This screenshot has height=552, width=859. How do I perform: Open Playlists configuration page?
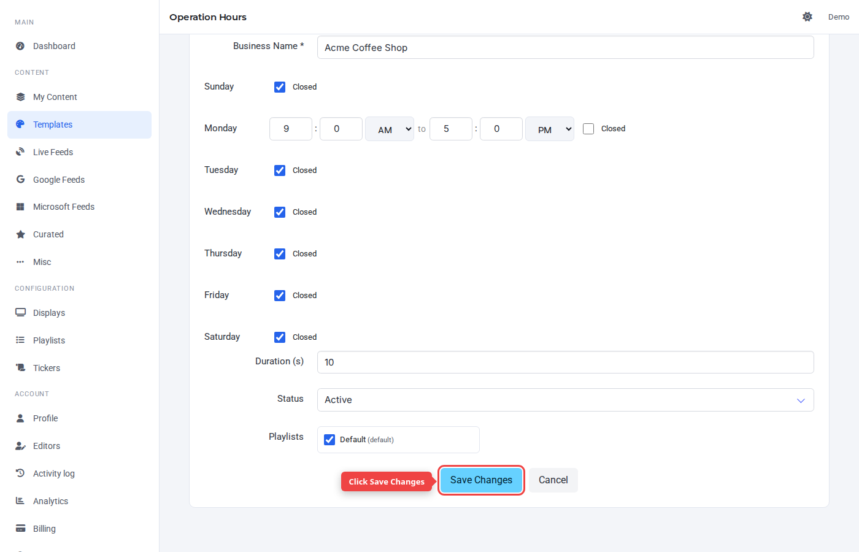(x=79, y=340)
